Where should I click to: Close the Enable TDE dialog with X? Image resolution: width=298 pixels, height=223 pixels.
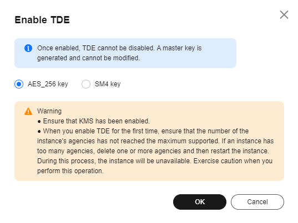coord(284,15)
